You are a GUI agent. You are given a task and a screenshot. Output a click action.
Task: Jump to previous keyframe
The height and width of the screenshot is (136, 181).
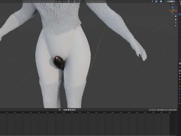66,110
